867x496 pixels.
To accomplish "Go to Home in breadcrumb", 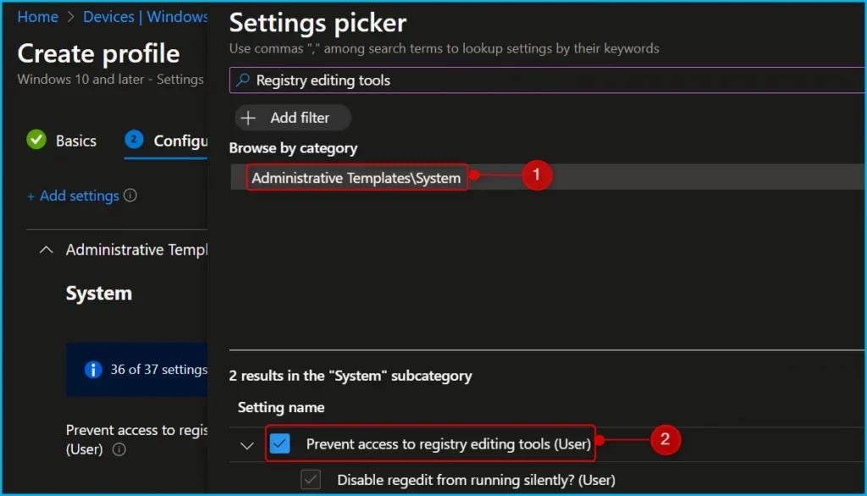I will click(x=38, y=17).
